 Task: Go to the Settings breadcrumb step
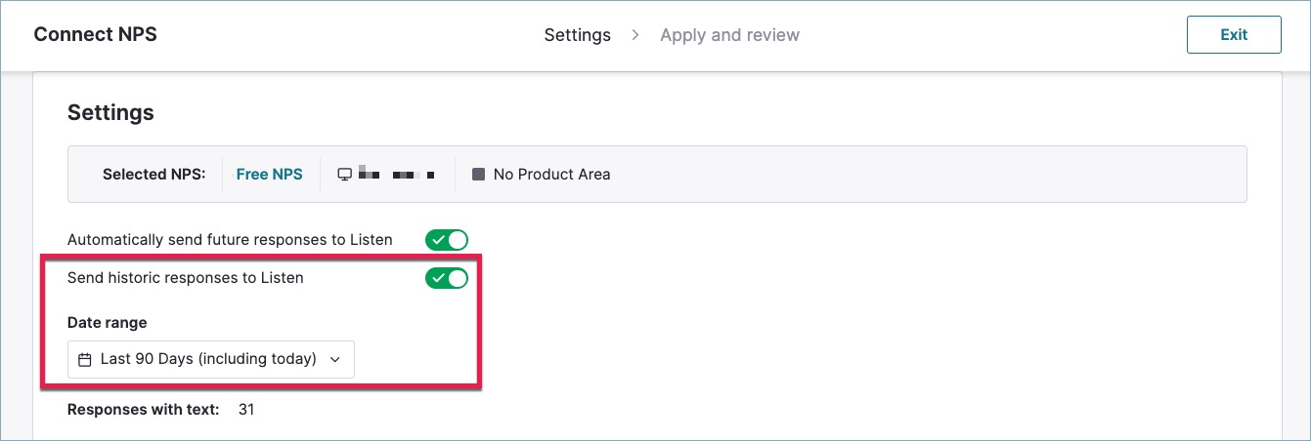click(x=577, y=35)
